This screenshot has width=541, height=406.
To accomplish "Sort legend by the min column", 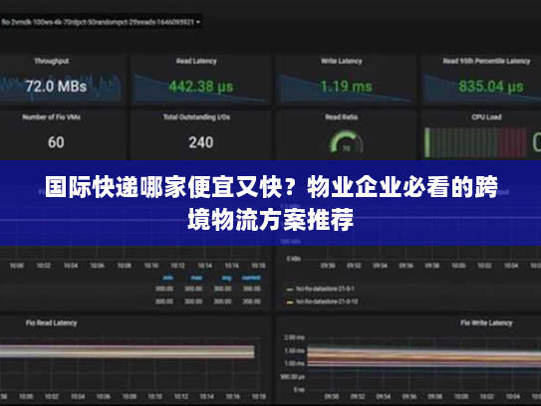I will click(168, 278).
